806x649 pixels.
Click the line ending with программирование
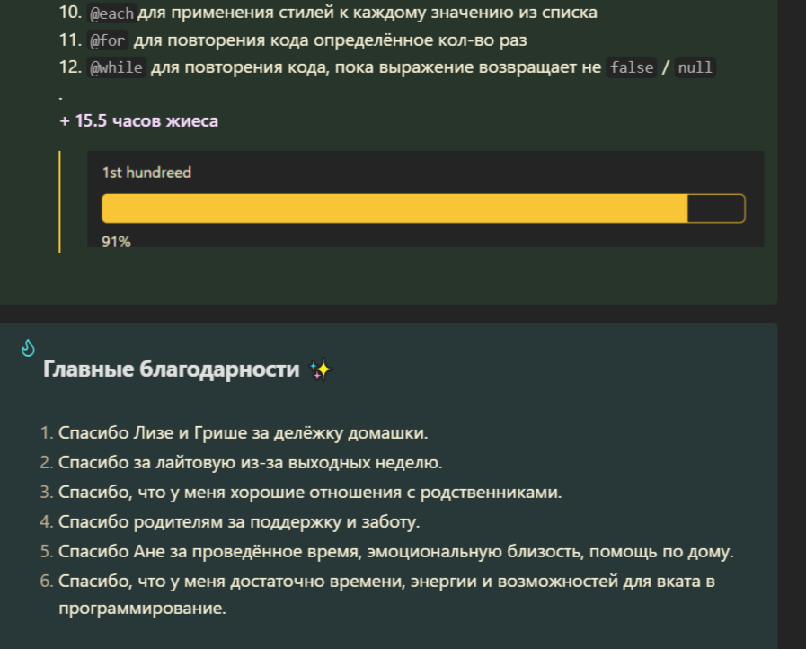(x=142, y=609)
